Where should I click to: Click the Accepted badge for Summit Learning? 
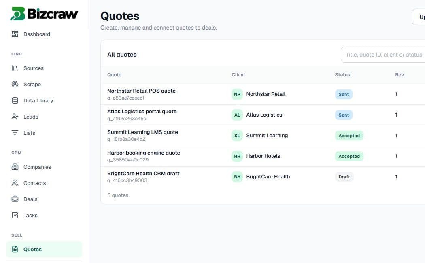click(x=349, y=136)
